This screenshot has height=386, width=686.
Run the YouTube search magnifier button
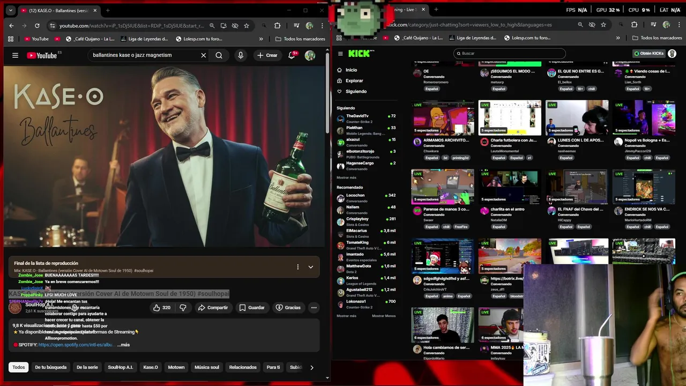click(x=219, y=55)
